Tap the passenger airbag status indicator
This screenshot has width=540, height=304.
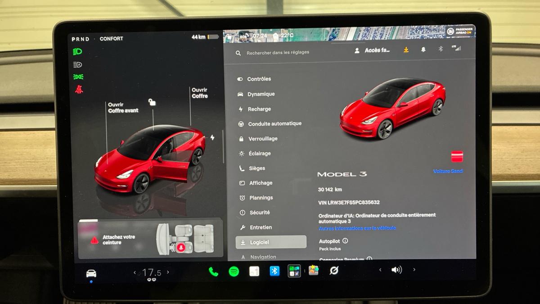click(459, 31)
